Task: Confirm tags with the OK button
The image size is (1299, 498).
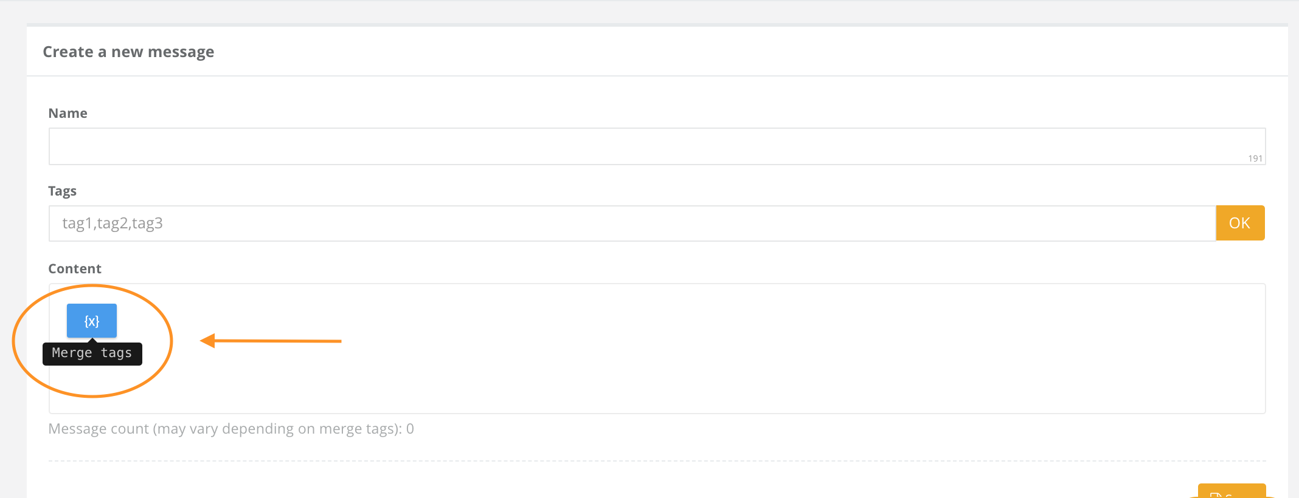Action: [1240, 223]
